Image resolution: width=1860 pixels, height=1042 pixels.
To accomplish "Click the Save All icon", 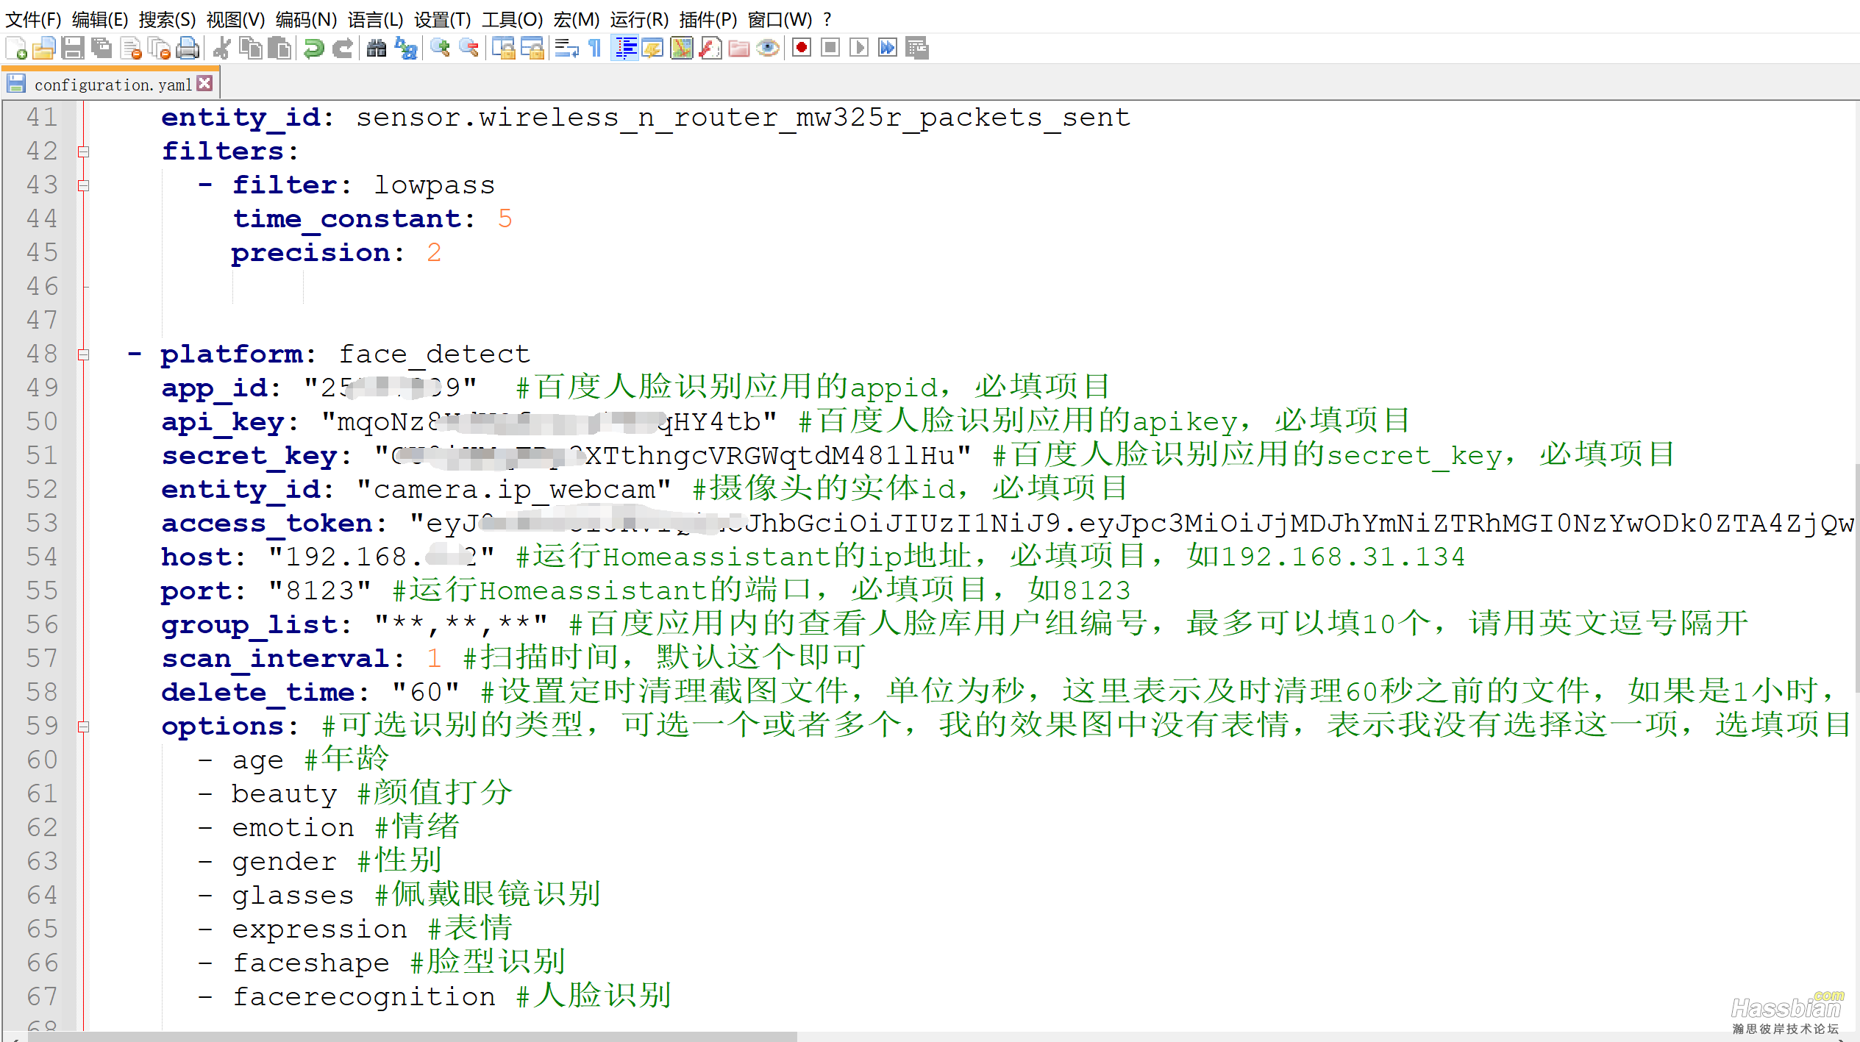I will pos(101,49).
